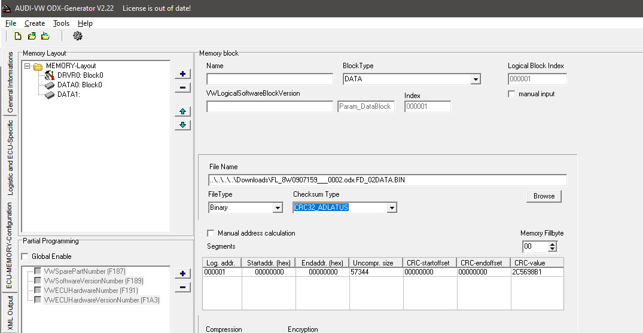Image resolution: width=643 pixels, height=333 pixels.
Task: Select DATA0: Block0 in the tree
Action: tap(80, 85)
